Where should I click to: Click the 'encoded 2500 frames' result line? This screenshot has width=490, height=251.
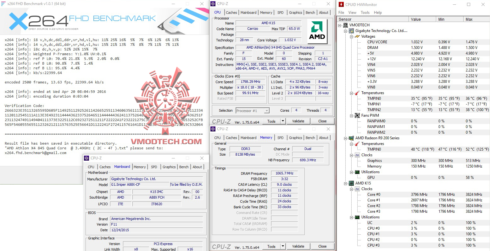click(x=54, y=82)
